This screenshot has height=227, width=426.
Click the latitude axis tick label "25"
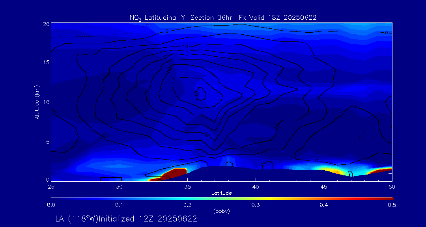[51, 187]
